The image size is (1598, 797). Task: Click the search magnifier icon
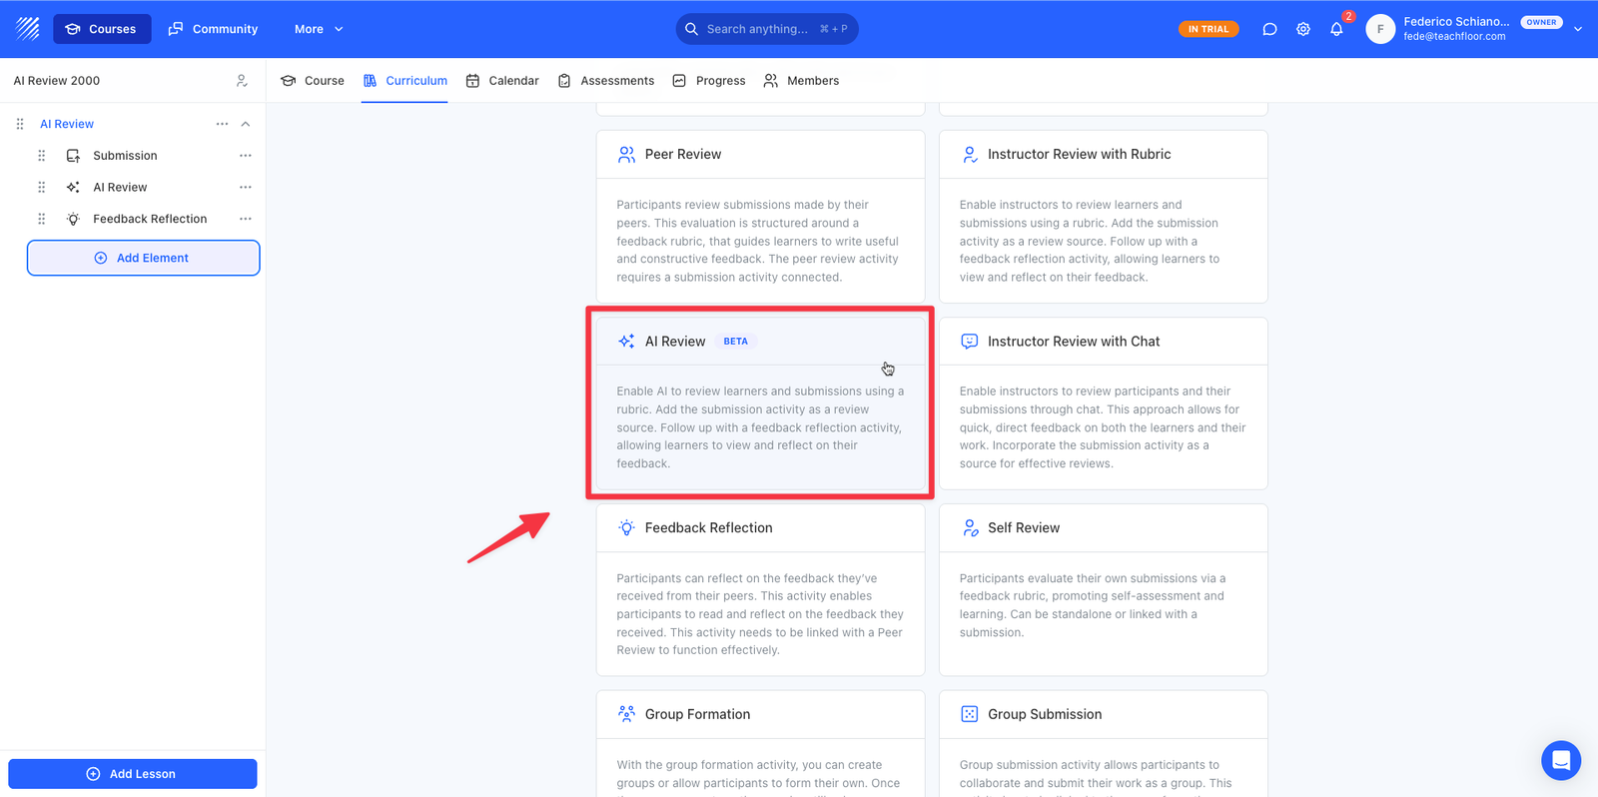[x=691, y=29]
